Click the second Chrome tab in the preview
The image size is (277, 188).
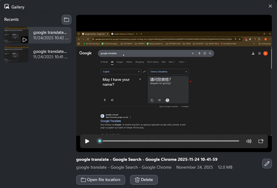124,34
